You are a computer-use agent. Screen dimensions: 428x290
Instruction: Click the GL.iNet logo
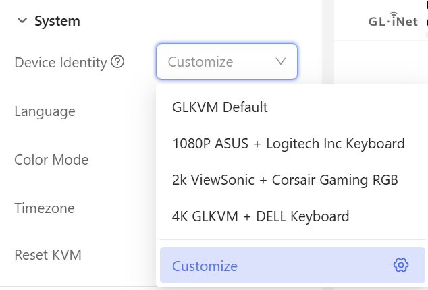click(393, 22)
